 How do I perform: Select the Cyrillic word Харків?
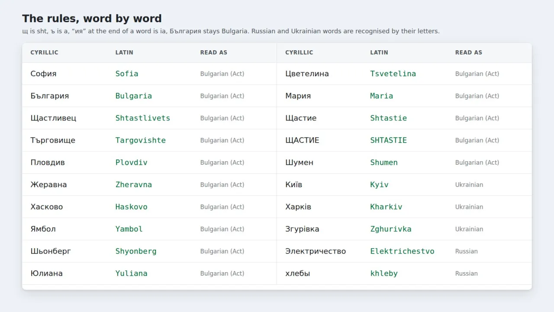(298, 207)
